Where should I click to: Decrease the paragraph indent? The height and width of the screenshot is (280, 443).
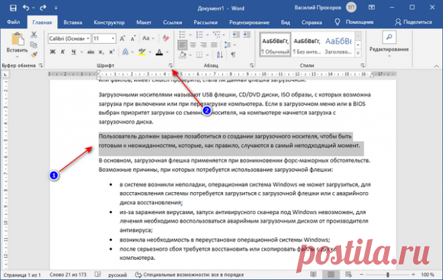click(x=236, y=35)
